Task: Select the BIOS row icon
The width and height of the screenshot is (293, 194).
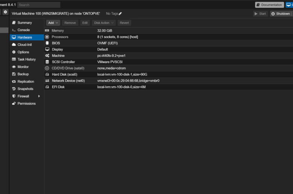Action: click(x=47, y=43)
